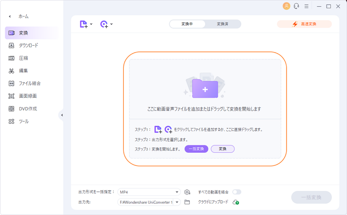Open 画面録画 from the sidebar
Image resolution: width=347 pixels, height=215 pixels.
pyautogui.click(x=28, y=96)
